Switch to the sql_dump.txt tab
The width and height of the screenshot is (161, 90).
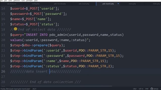pos(12,4)
